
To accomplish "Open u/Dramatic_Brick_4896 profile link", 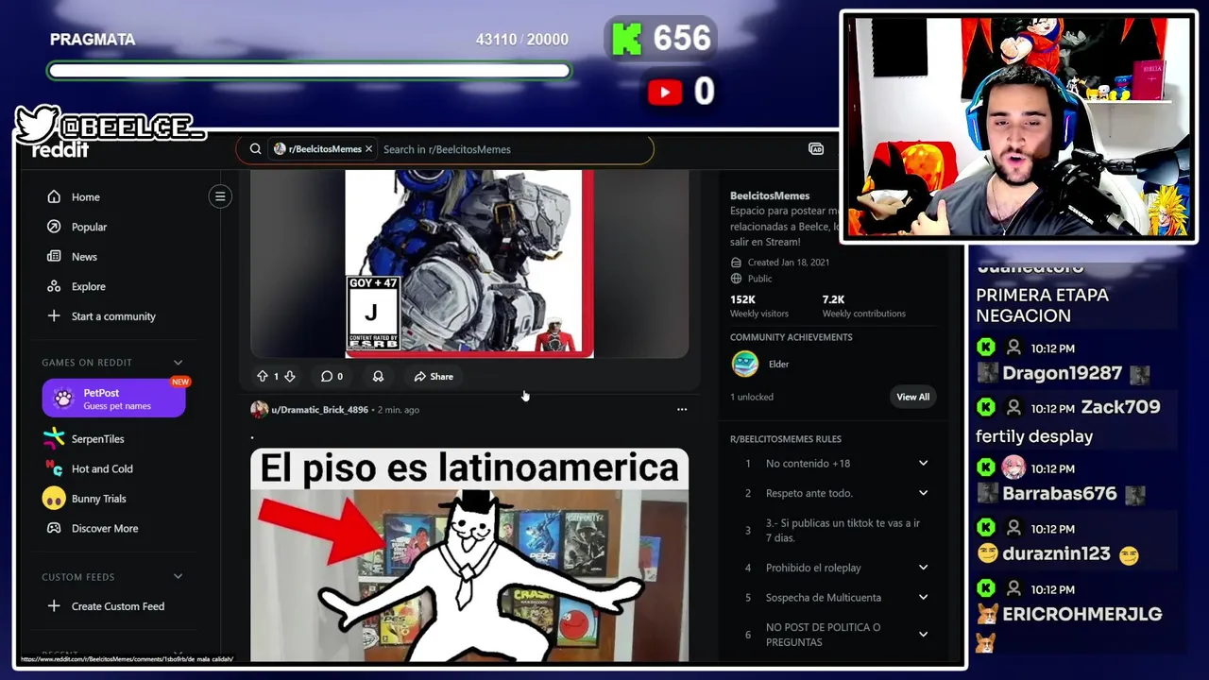I will [x=319, y=410].
